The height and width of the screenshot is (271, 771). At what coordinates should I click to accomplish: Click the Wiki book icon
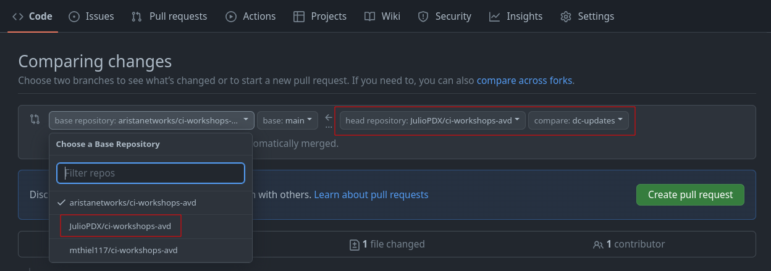pyautogui.click(x=369, y=17)
